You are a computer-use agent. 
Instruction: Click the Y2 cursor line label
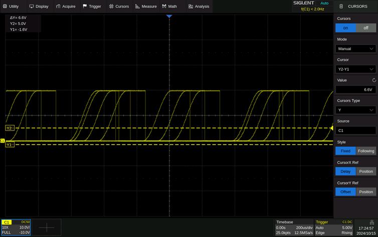tap(9, 128)
